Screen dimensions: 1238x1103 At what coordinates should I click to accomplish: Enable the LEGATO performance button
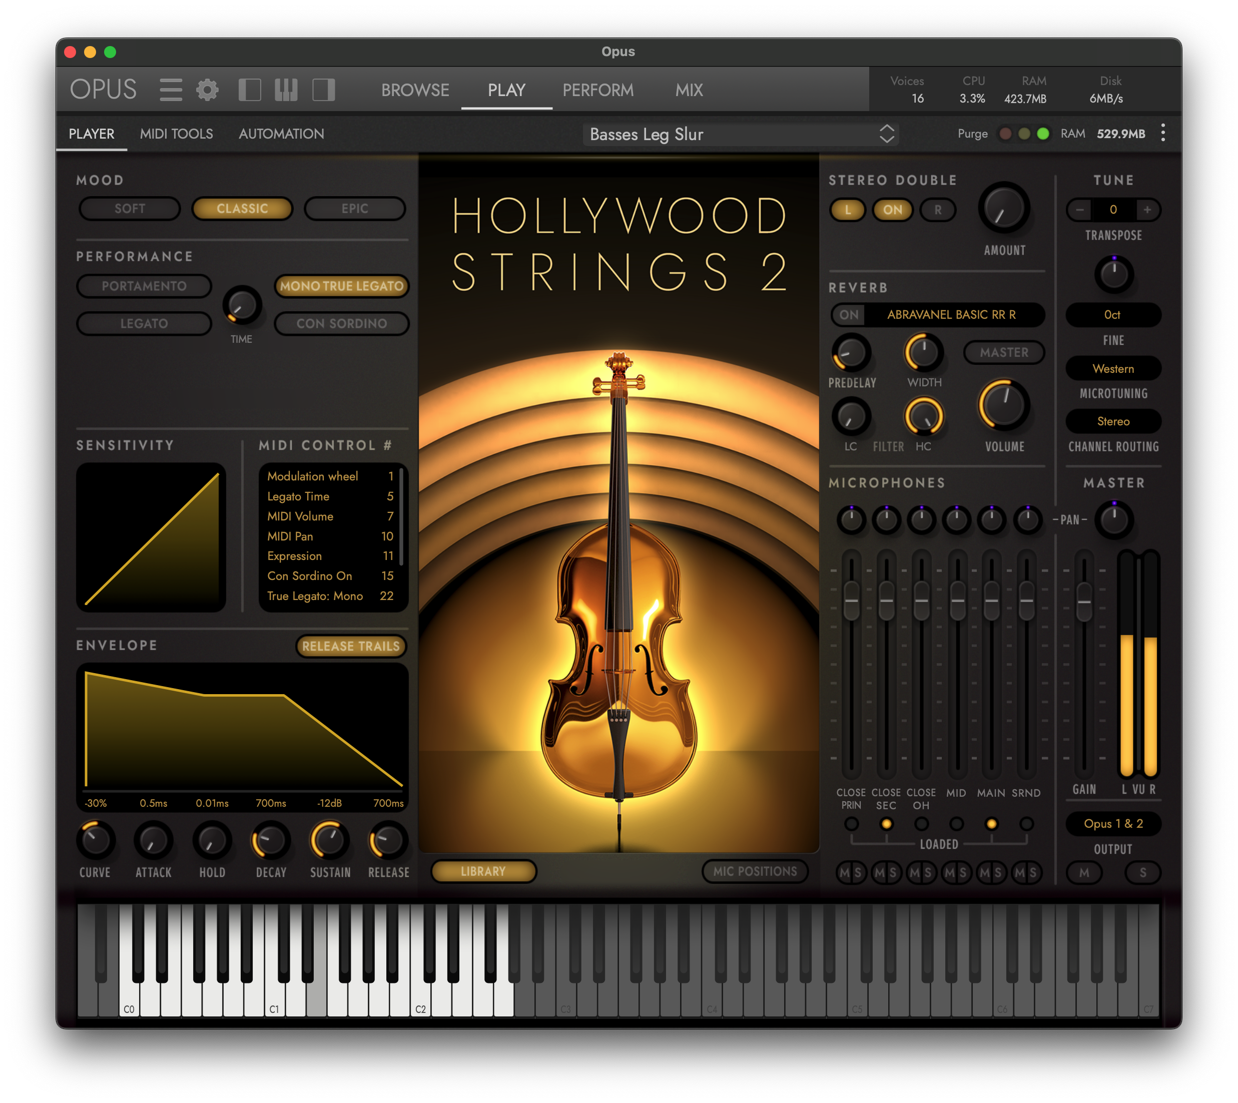tap(144, 324)
